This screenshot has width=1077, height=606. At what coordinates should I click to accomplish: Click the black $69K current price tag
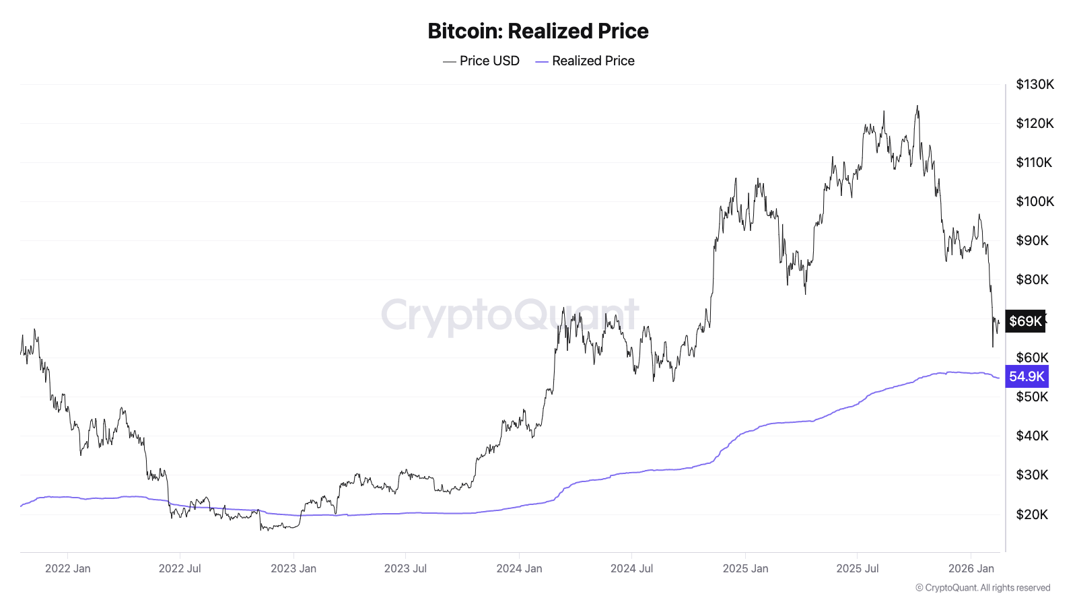click(1025, 321)
